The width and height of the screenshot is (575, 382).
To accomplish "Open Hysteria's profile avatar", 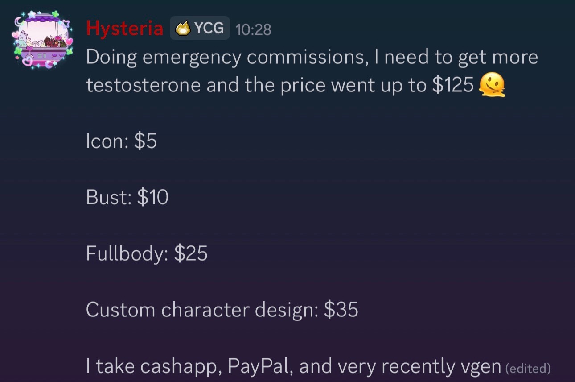I will (41, 40).
